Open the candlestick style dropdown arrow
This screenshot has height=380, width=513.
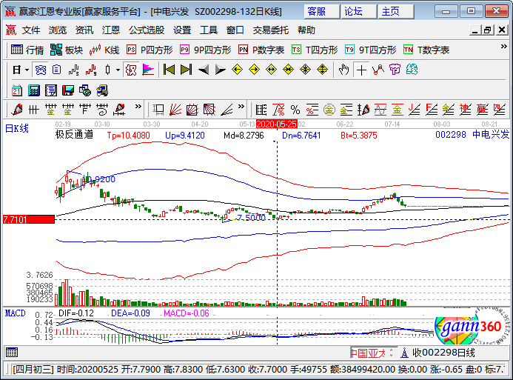[x=118, y=70]
